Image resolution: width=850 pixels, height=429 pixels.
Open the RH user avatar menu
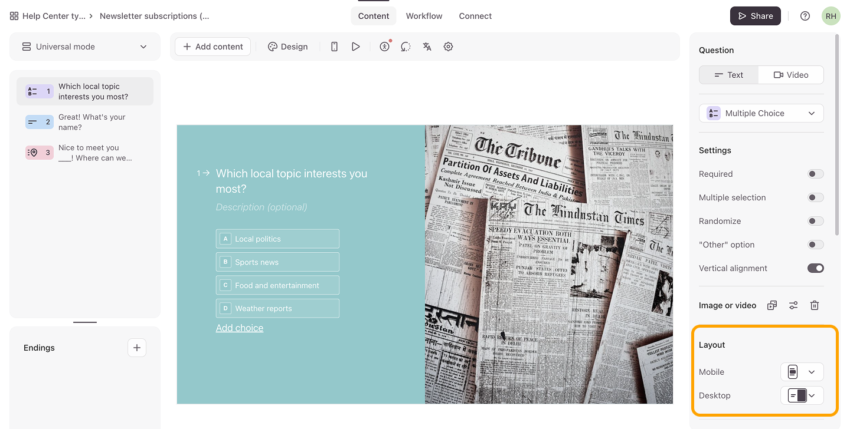click(x=831, y=16)
